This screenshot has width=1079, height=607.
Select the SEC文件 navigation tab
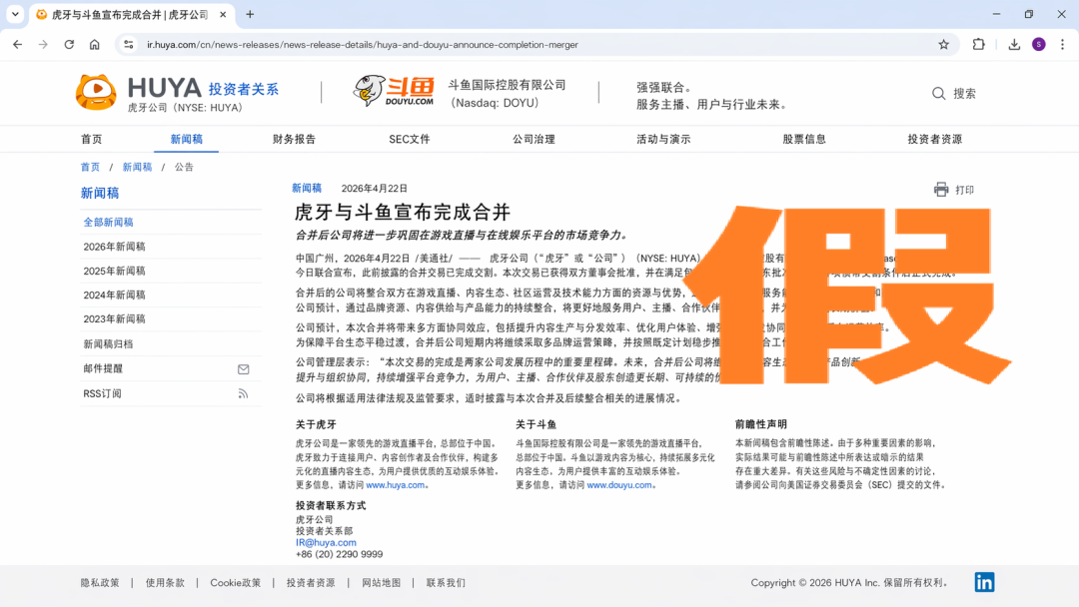click(410, 139)
